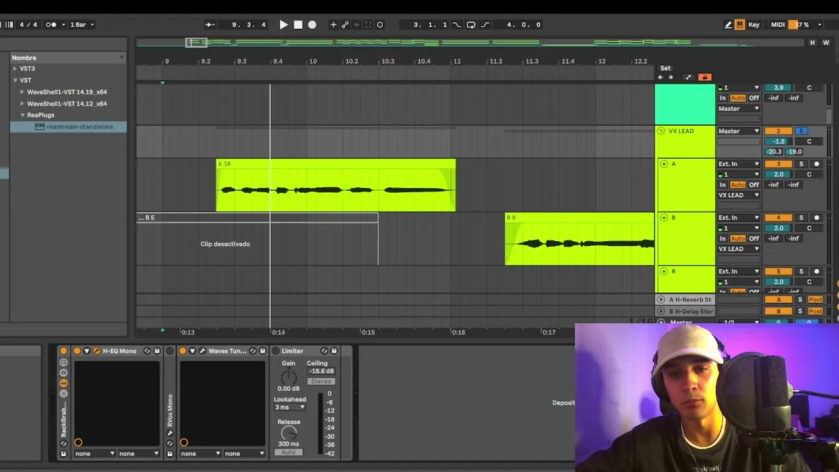The height and width of the screenshot is (472, 839).
Task: Open track A's Ext. In input dropdown
Action: [x=739, y=164]
